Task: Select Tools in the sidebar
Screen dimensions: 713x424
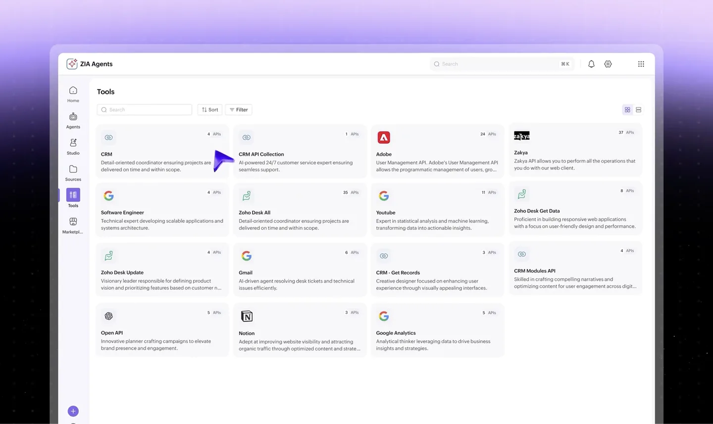Action: [73, 198]
